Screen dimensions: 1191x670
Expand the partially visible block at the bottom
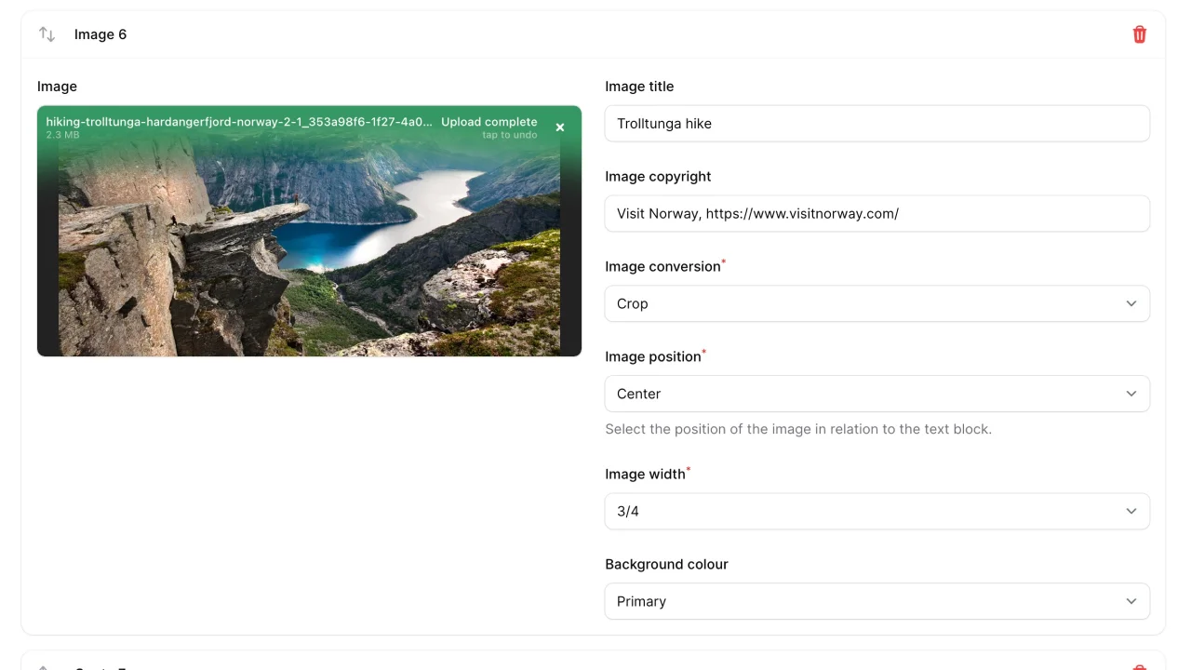point(595,664)
